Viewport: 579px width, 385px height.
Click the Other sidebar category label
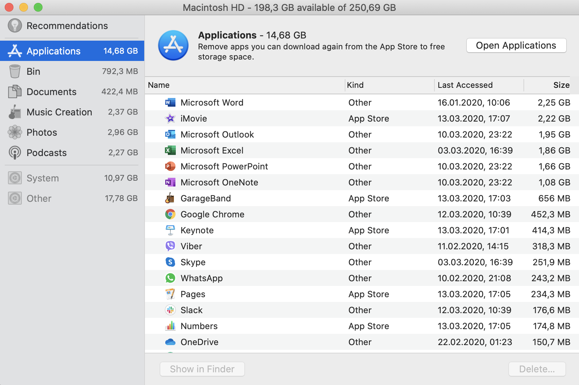coord(39,198)
